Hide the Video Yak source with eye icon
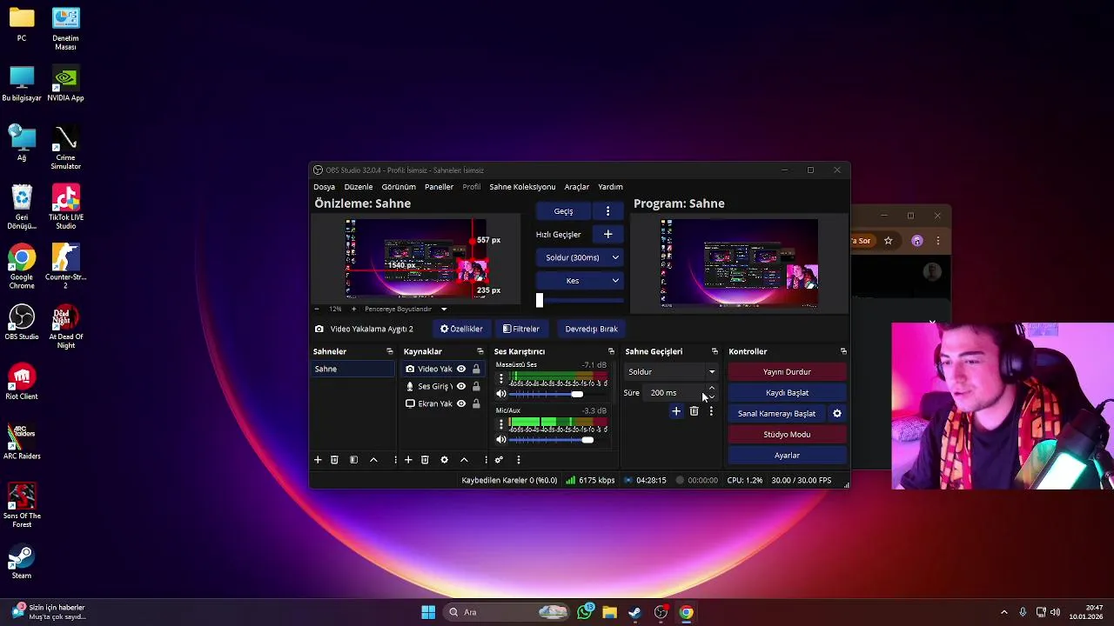The image size is (1114, 626). tap(461, 369)
